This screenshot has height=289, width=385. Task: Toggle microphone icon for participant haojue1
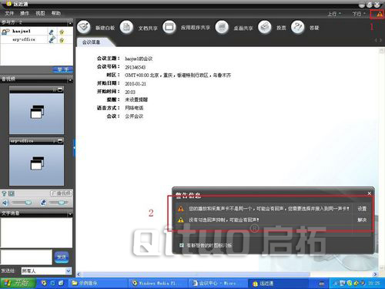(x=52, y=32)
